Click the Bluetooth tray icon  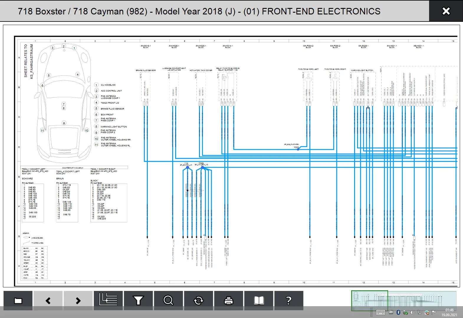point(398,312)
